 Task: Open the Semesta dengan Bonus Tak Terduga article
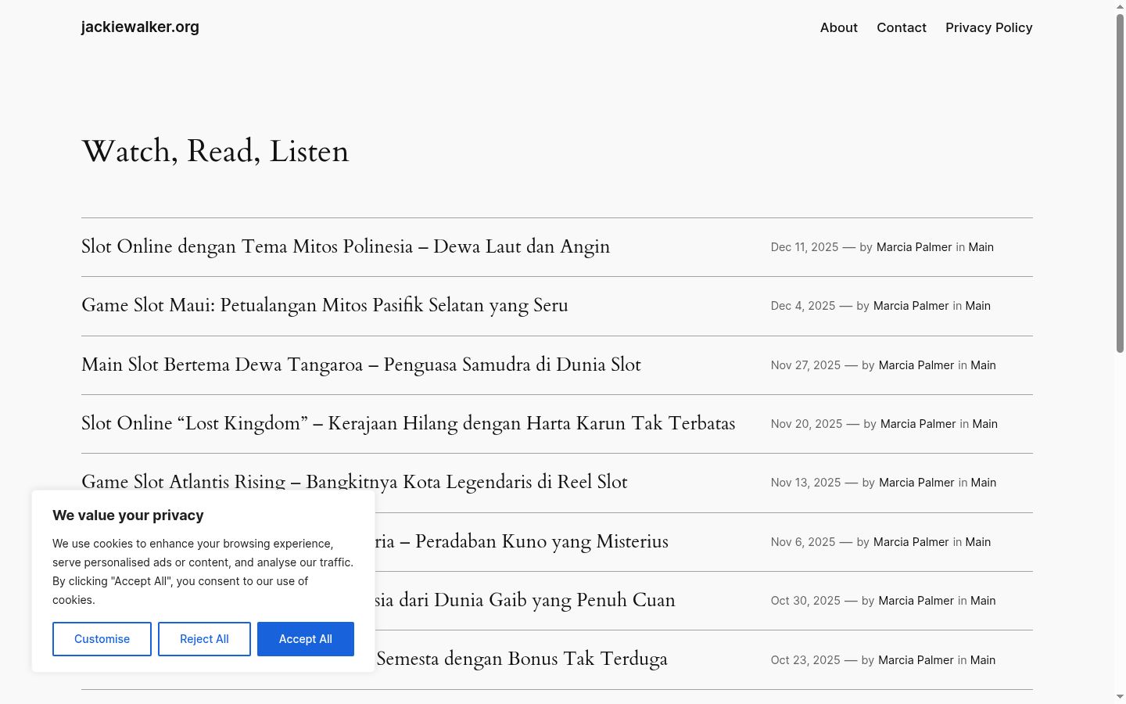pos(522,659)
